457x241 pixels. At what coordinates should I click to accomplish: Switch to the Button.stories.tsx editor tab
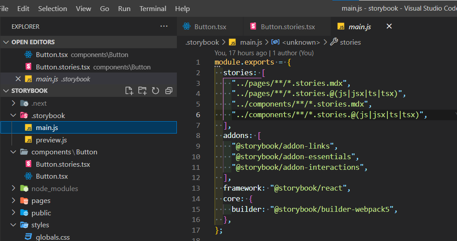pyautogui.click(x=287, y=27)
